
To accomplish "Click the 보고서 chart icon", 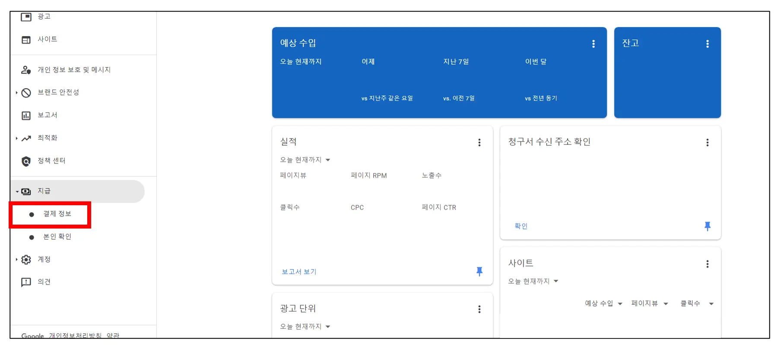I will [26, 116].
